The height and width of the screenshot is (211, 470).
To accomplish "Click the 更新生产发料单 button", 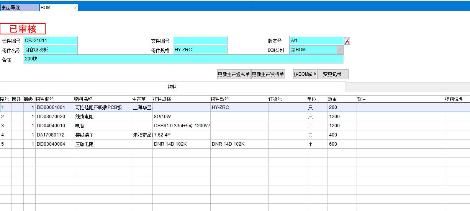I will [268, 75].
